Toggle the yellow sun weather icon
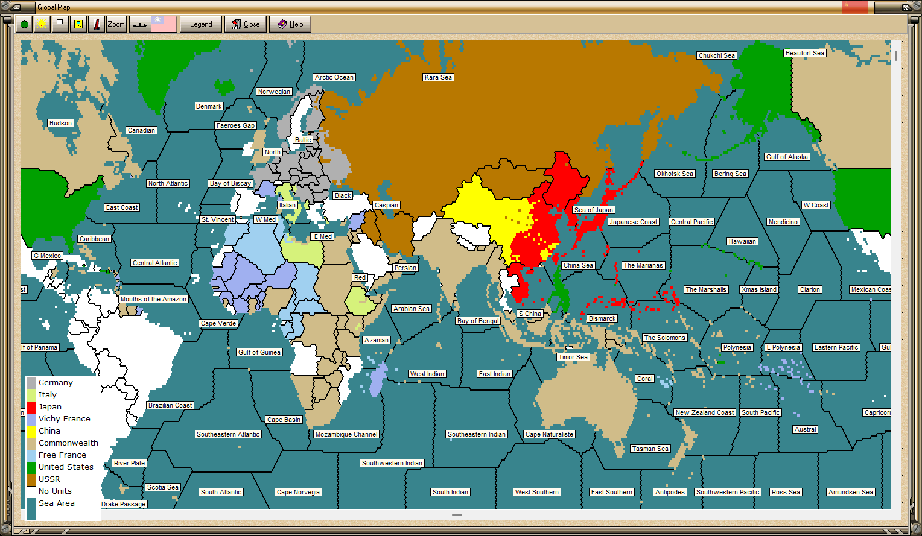Image resolution: width=922 pixels, height=536 pixels. tap(42, 24)
